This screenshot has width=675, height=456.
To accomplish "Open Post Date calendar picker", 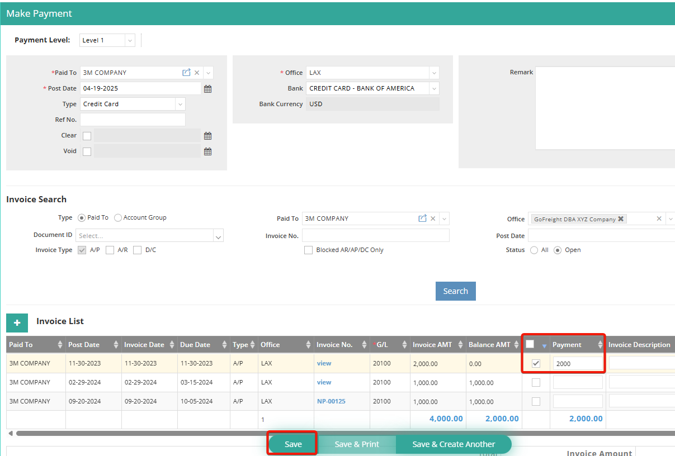I will pos(207,89).
